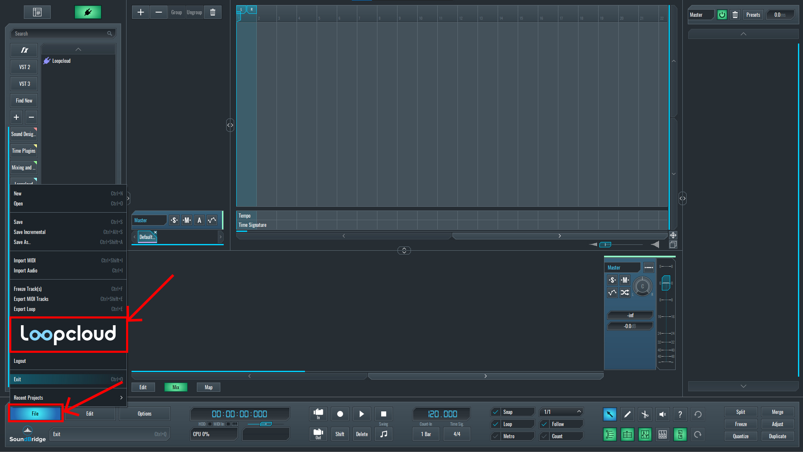
Task: Click the punch In camera icon
Action: coord(318,414)
